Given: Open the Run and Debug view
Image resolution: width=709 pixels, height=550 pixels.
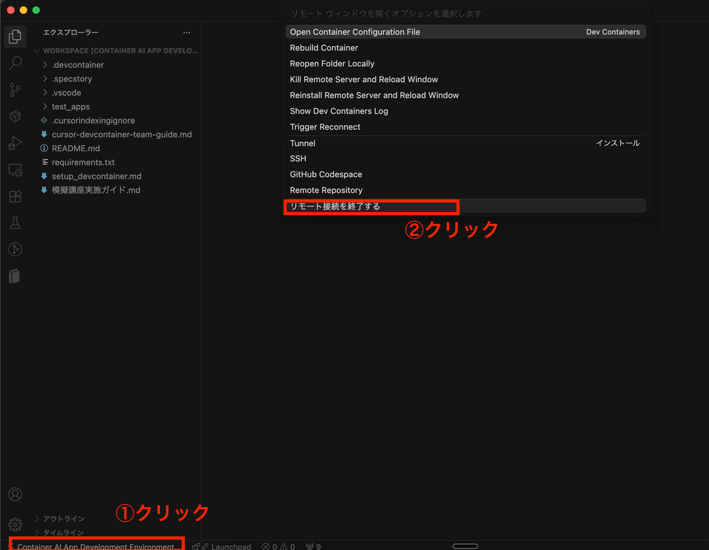Looking at the screenshot, I should (15, 142).
